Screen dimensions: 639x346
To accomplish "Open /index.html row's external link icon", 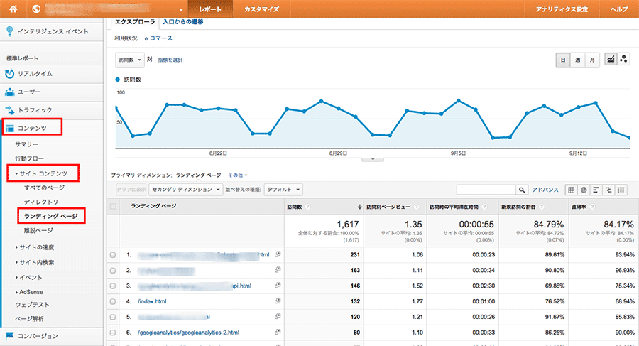I will 278,300.
